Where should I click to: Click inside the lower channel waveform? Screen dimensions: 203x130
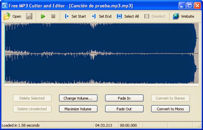pos(101,68)
